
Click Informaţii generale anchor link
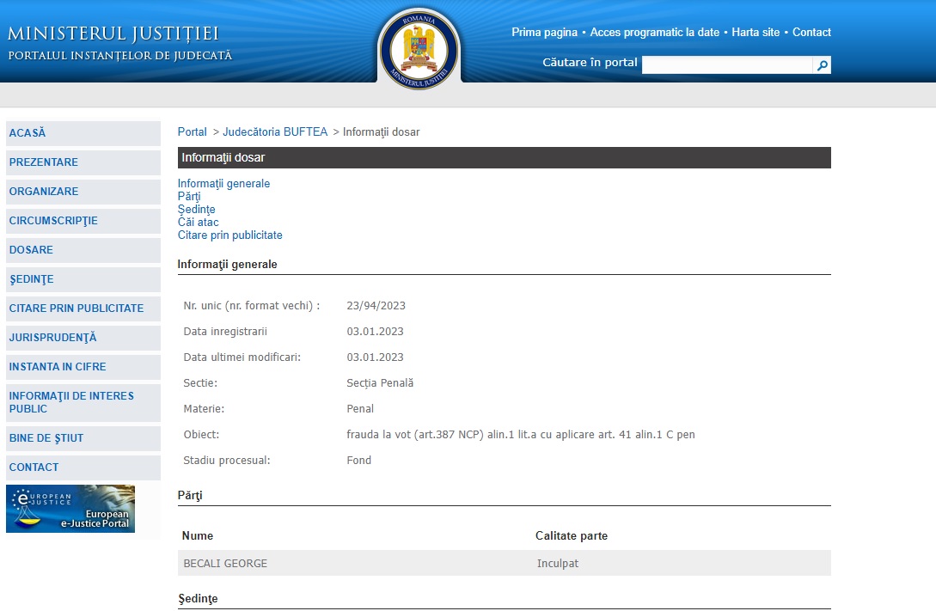223,183
